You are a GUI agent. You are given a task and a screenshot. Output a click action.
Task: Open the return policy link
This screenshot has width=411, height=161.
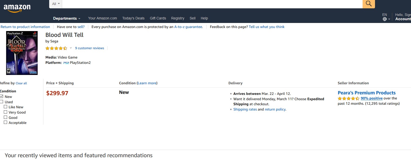275,109
